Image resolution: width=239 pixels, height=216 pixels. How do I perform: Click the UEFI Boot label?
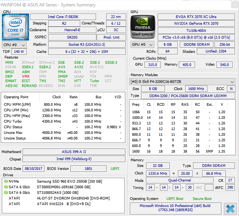pos(175,199)
